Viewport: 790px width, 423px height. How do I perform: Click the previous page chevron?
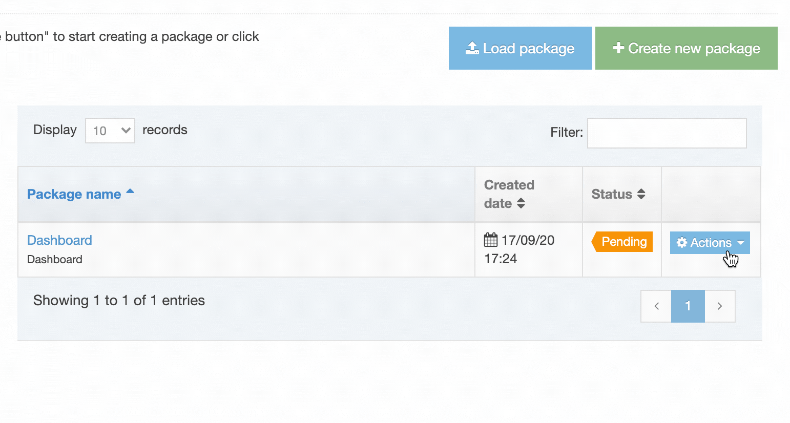click(656, 306)
